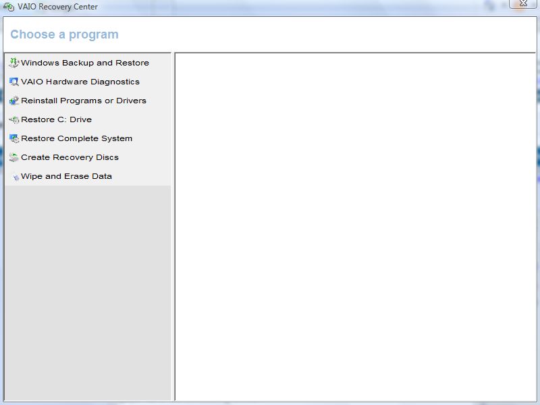The width and height of the screenshot is (540, 405).
Task: Click the Reinstall Programs or Drivers icon
Action: pyautogui.click(x=13, y=101)
